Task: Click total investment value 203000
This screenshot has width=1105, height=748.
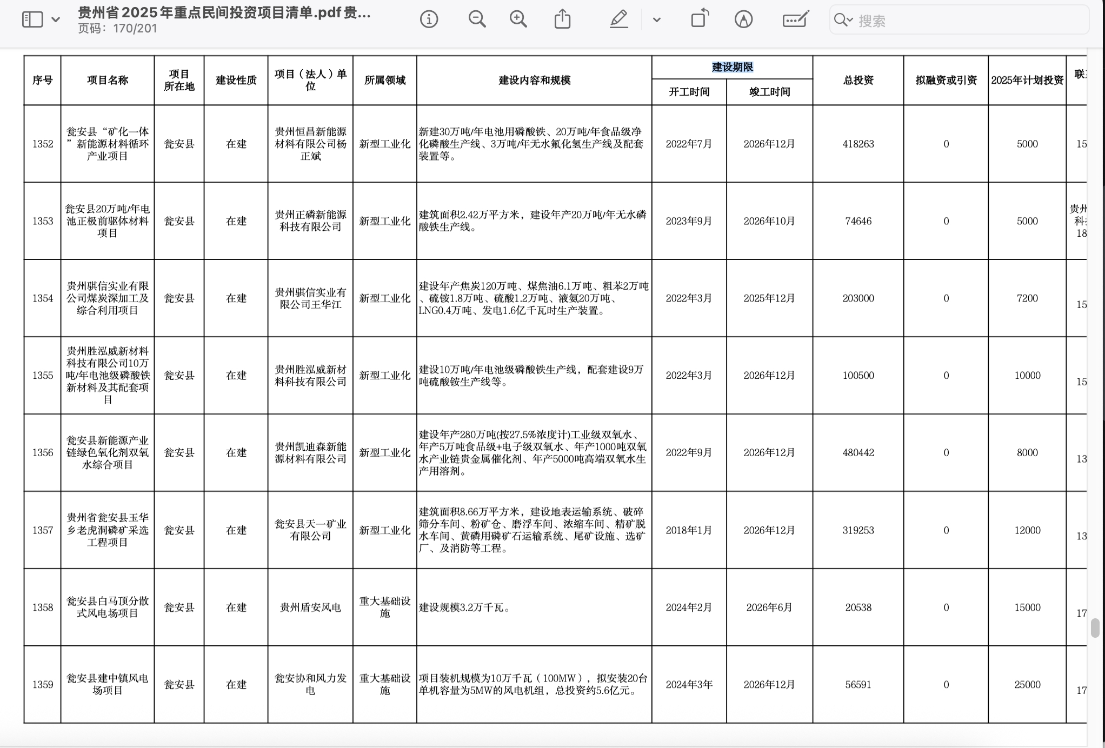Action: (858, 298)
